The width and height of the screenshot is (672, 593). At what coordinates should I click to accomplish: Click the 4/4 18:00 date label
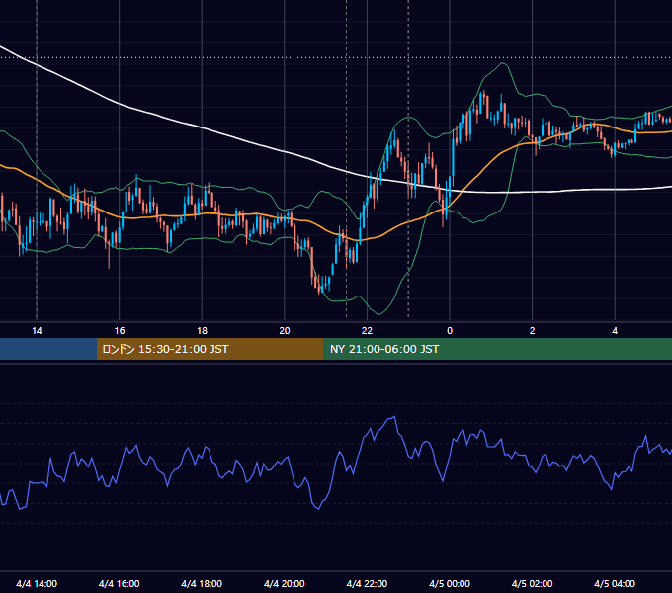pyautogui.click(x=202, y=583)
